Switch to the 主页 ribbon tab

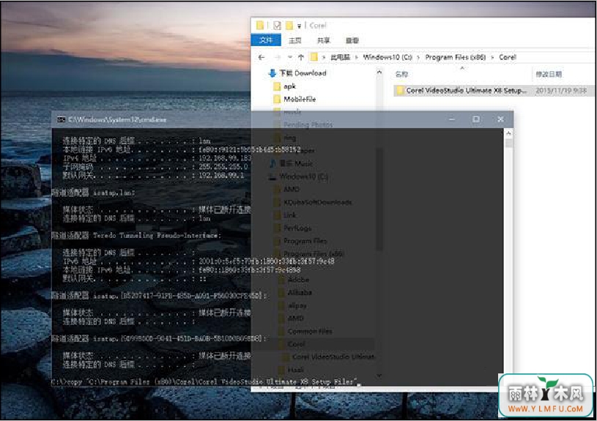[294, 40]
